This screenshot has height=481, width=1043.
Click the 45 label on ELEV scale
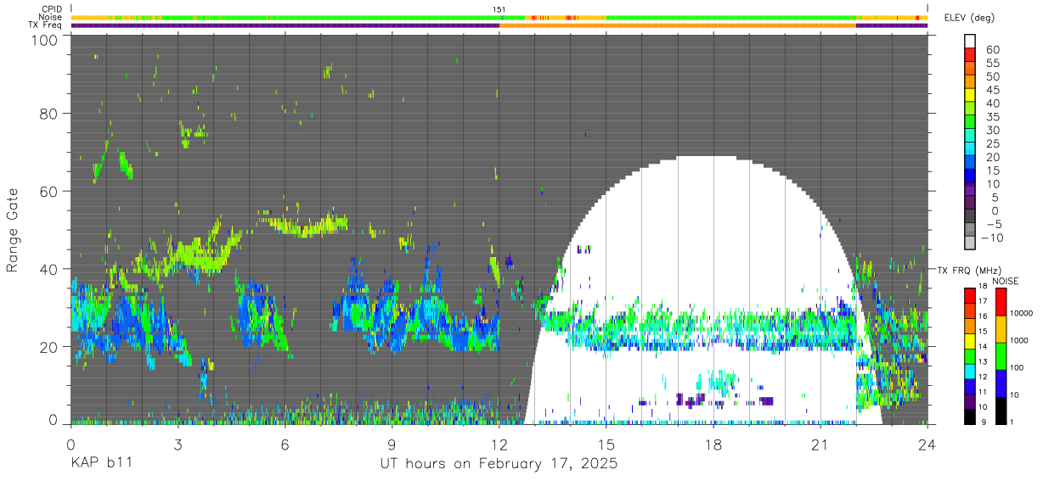click(991, 89)
